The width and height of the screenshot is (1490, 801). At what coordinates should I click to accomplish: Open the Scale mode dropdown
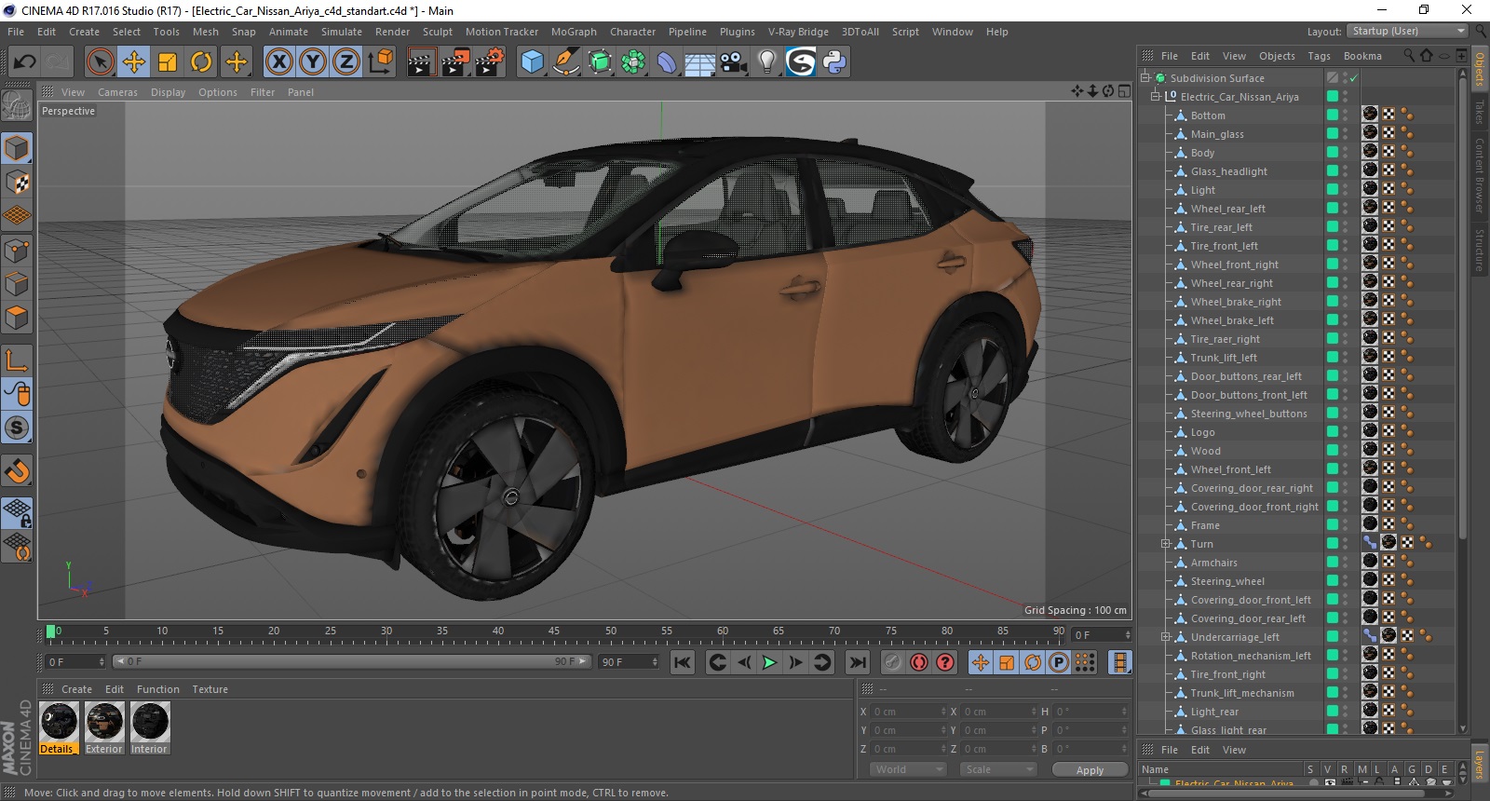[998, 769]
